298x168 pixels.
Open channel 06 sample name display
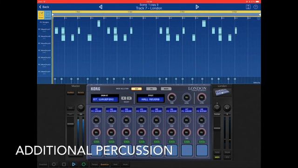171,110
